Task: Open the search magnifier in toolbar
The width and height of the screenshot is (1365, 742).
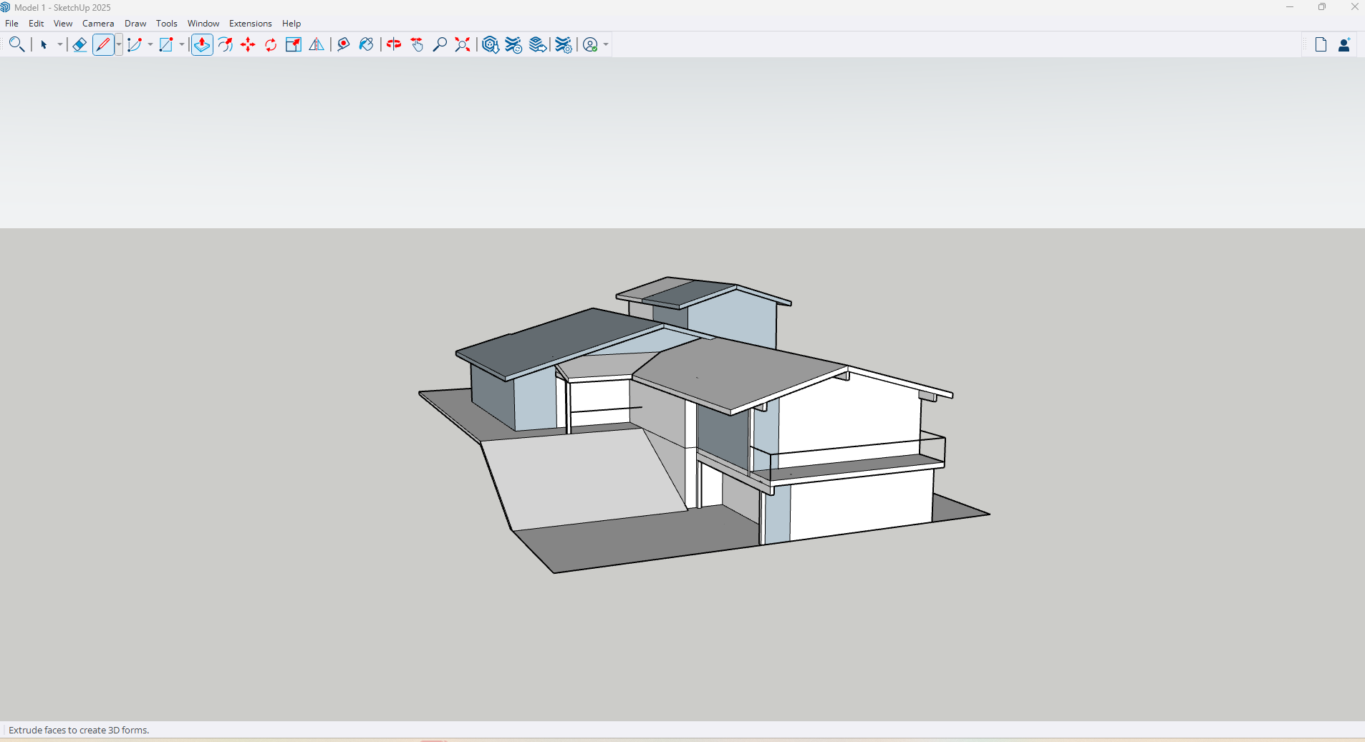Action: (16, 45)
